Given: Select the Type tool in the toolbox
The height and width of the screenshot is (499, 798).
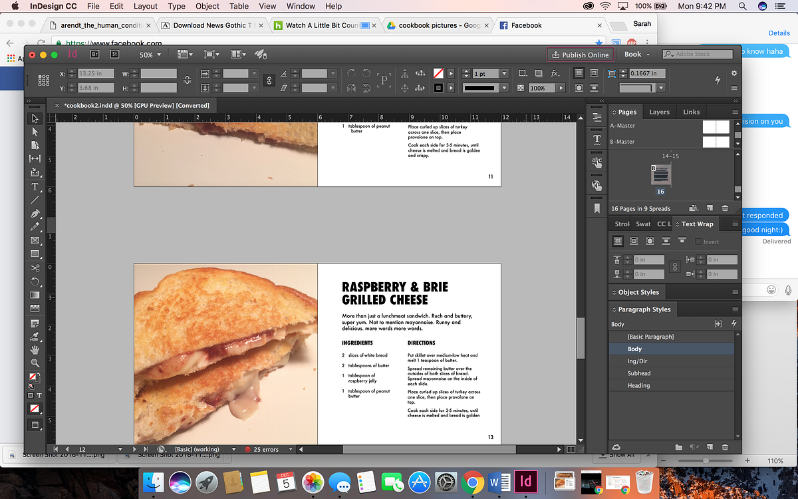Looking at the screenshot, I should pyautogui.click(x=35, y=187).
